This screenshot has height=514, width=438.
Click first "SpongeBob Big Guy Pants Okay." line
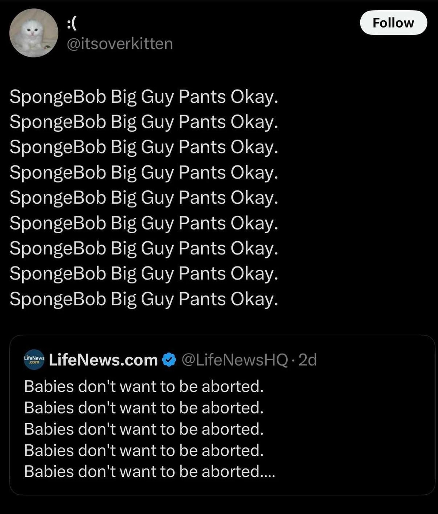tap(144, 97)
